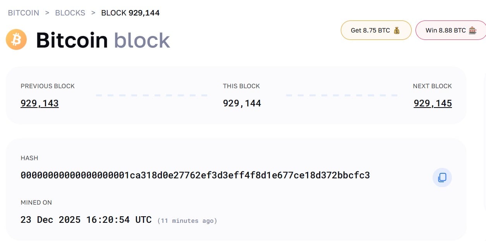This screenshot has height=241, width=486.
Task: Click the 'Bitcoin block' page heading
Action: (102, 40)
